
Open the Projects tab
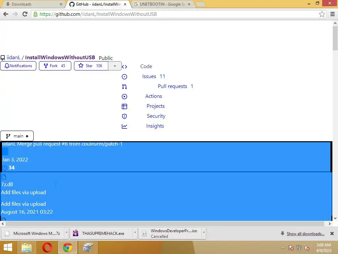[x=156, y=106]
